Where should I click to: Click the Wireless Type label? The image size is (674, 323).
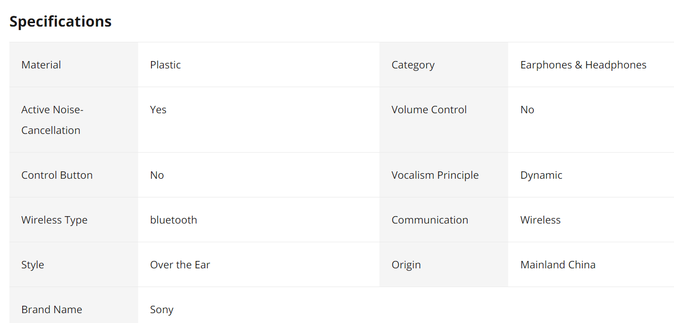[x=54, y=220]
